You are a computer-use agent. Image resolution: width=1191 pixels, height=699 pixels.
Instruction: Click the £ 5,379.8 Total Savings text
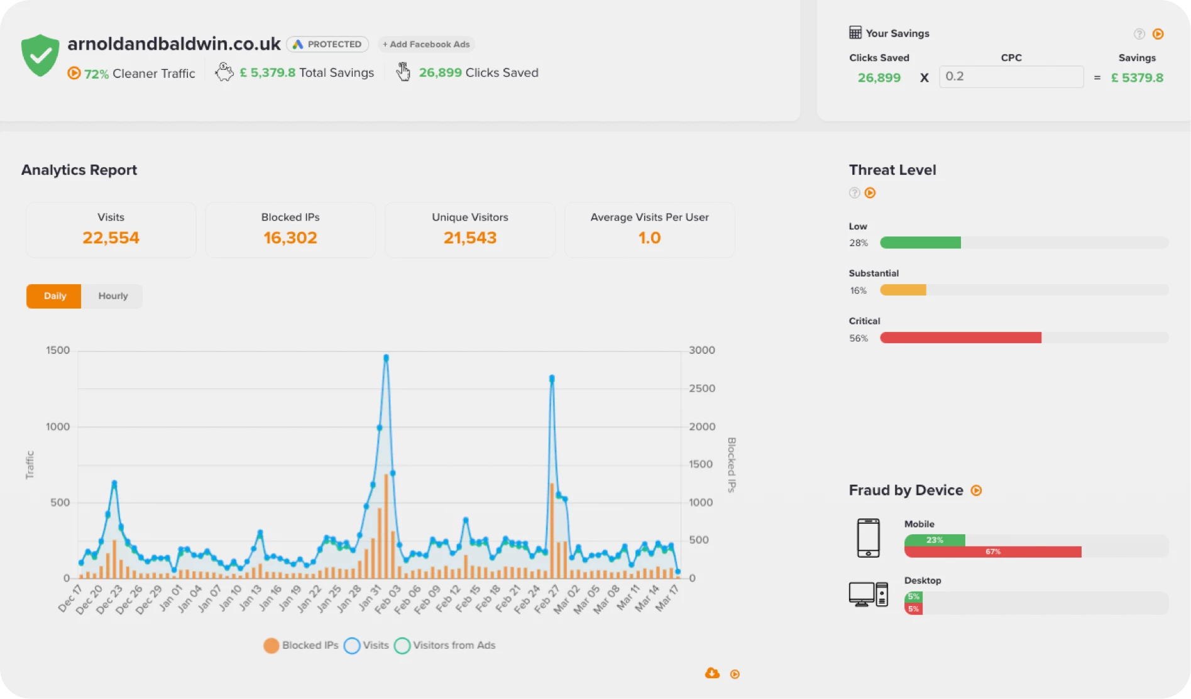[307, 72]
